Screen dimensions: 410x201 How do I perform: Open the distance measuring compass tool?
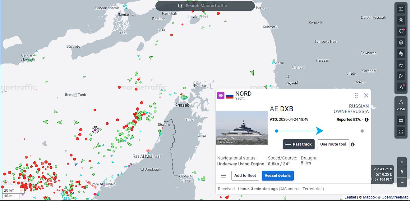pos(401,87)
